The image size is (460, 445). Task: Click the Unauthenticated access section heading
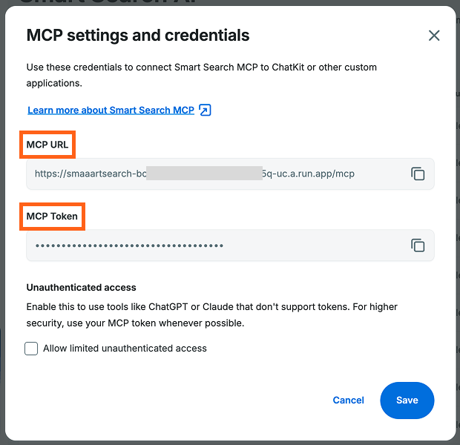tap(82, 287)
